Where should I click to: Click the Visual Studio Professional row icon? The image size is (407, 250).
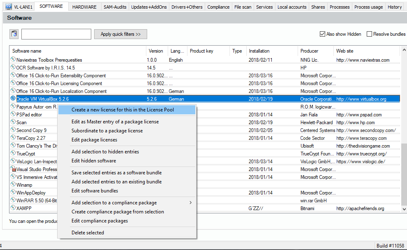point(13,169)
